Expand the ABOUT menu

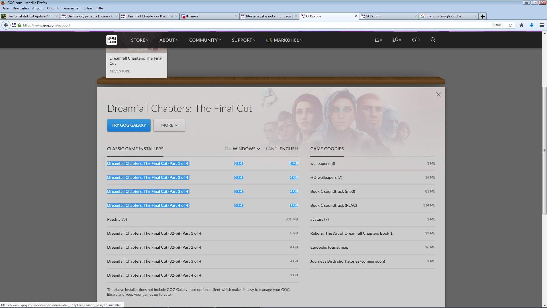click(169, 40)
